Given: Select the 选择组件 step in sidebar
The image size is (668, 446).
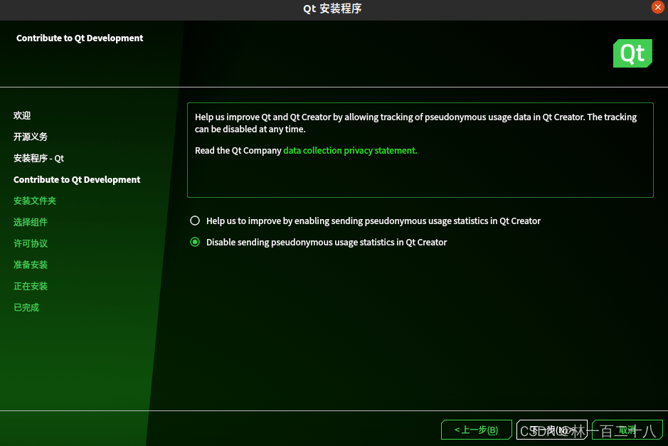Looking at the screenshot, I should (x=31, y=222).
